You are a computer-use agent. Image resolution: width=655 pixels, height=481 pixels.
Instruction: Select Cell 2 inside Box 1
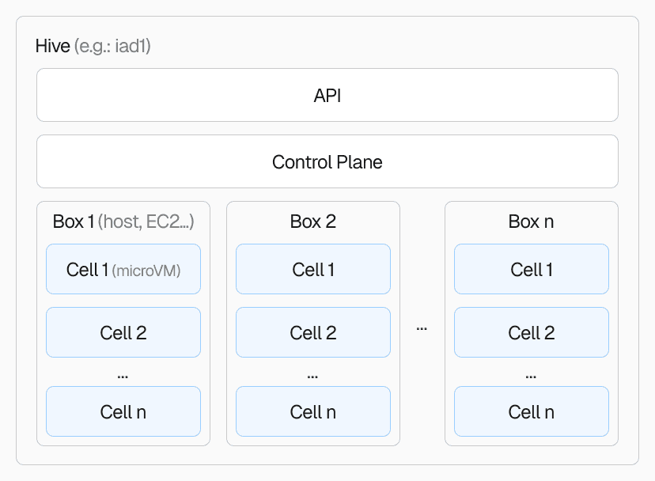click(x=123, y=333)
